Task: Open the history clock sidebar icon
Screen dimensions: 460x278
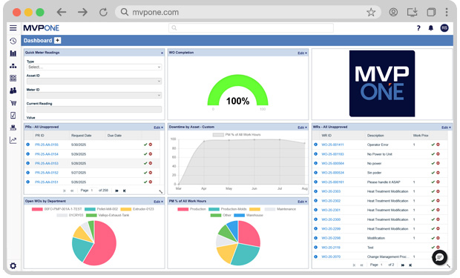Action: pyautogui.click(x=13, y=41)
